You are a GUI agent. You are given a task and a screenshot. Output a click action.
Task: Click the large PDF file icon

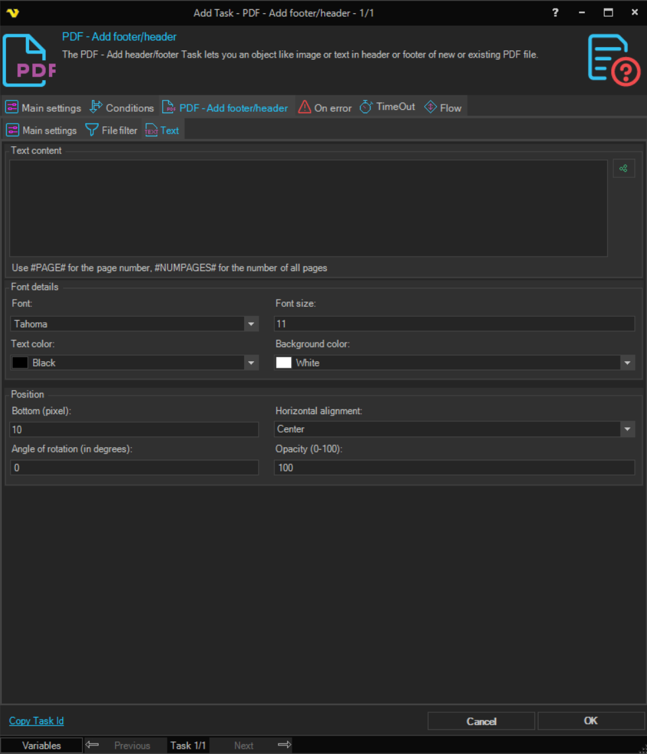tap(29, 60)
